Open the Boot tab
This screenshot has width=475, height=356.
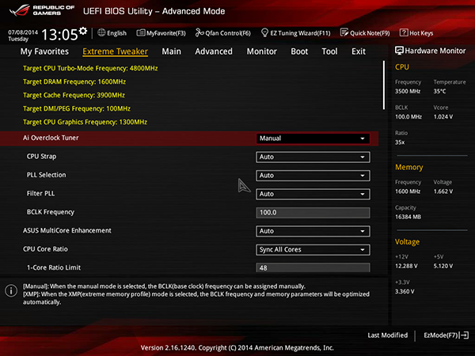tap(299, 51)
